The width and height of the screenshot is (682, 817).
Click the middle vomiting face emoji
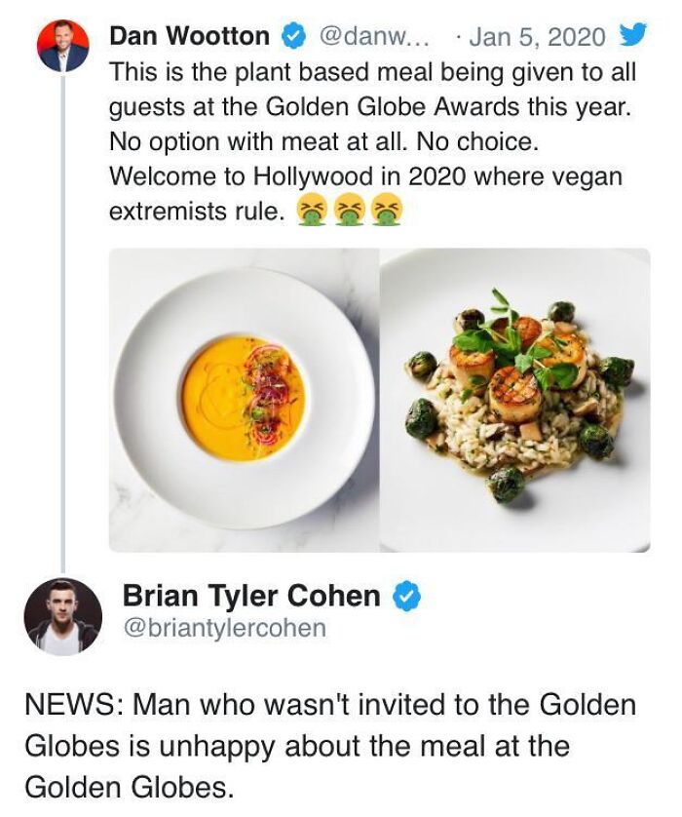point(350,210)
